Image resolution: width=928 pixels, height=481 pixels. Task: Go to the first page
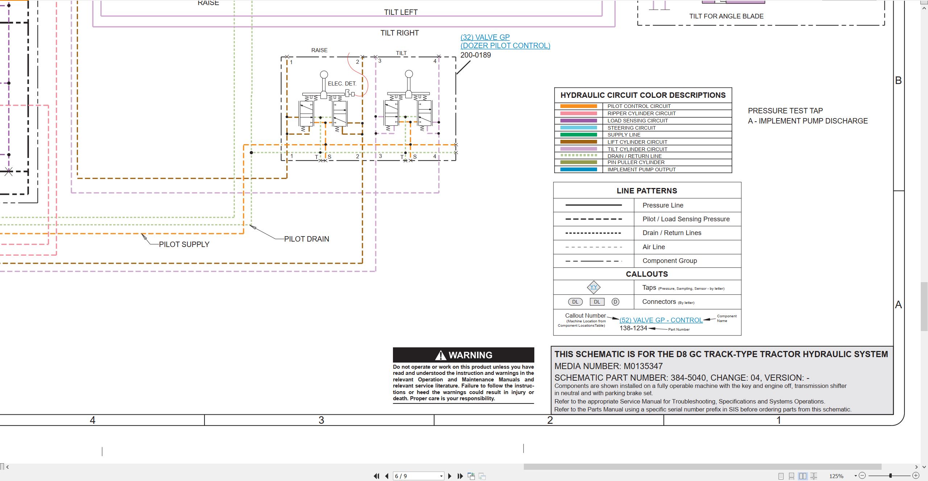[x=377, y=476]
